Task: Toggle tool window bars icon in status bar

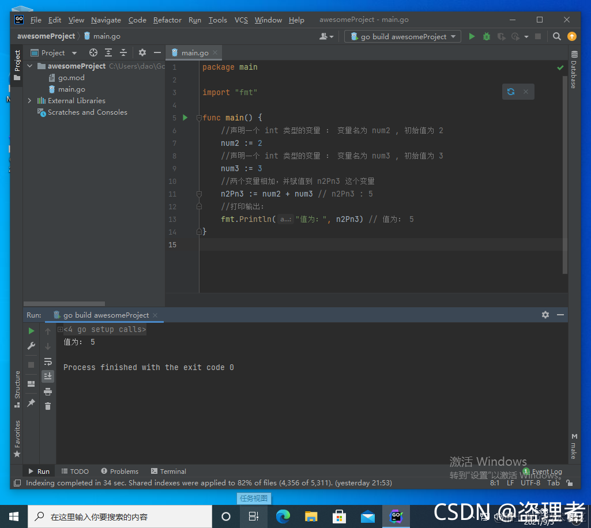Action: (x=17, y=483)
